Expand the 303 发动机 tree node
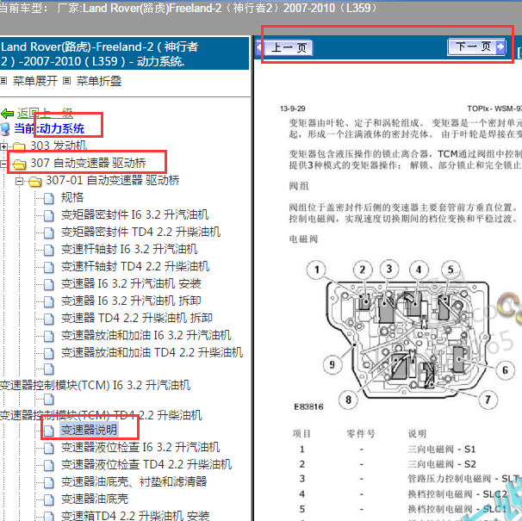Viewport: 522px width, 521px height. 3,146
